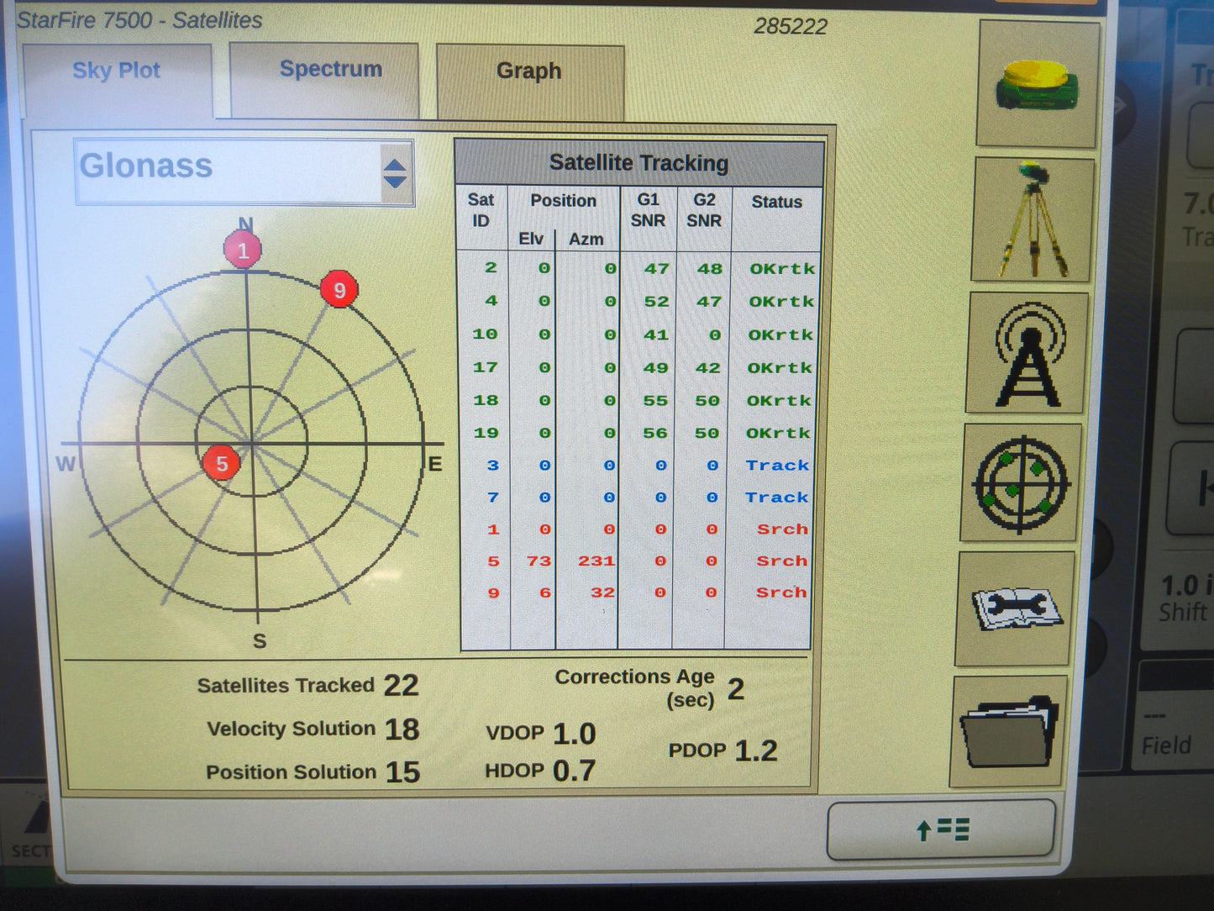
Task: Click G1 SNR value 56 for satellite 19
Action: tap(655, 433)
